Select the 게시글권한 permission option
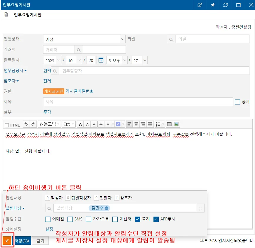This screenshot has width=255, height=248. [x=54, y=91]
